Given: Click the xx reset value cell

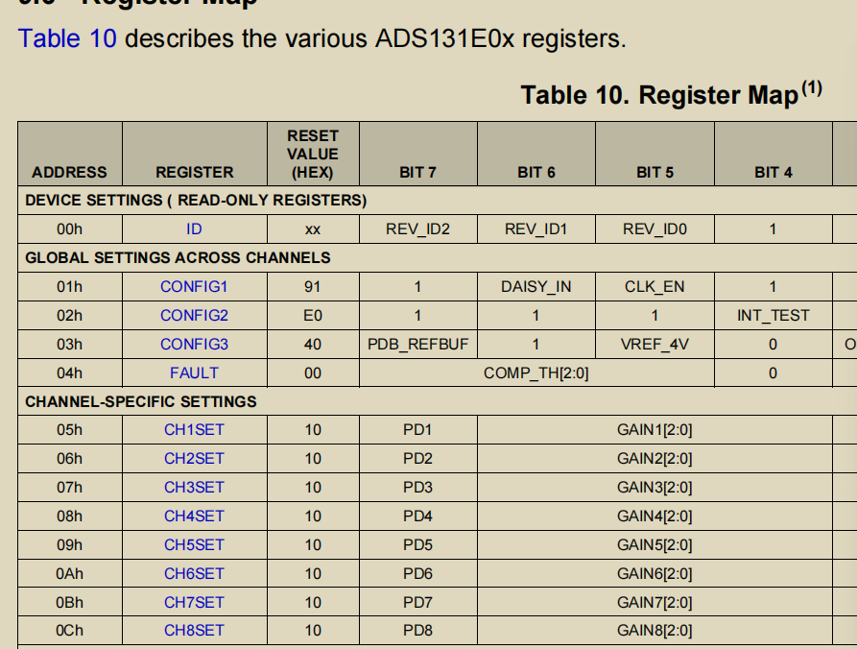Looking at the screenshot, I should click(x=313, y=229).
